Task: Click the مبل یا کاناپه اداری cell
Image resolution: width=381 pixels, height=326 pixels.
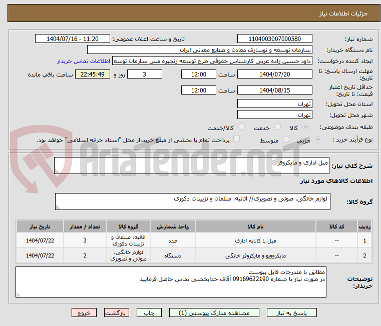Action: (255, 241)
